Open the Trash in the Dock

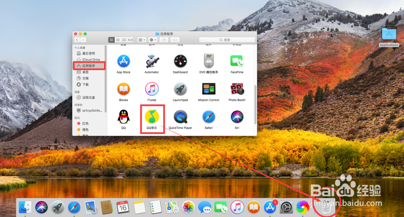pyautogui.click(x=326, y=208)
